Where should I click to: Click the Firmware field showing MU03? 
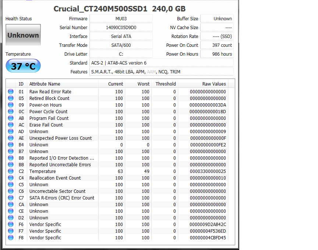click(x=121, y=19)
